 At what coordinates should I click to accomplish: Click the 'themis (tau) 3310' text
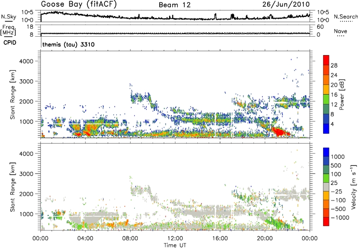[68, 44]
